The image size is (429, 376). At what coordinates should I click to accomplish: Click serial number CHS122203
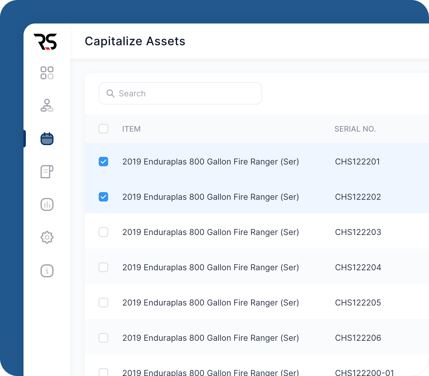(358, 232)
